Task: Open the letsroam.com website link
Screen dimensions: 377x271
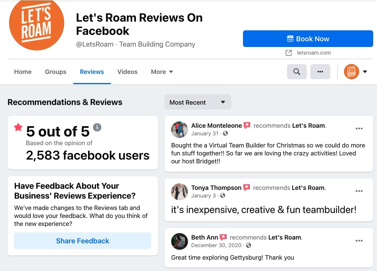Action: pyautogui.click(x=314, y=53)
